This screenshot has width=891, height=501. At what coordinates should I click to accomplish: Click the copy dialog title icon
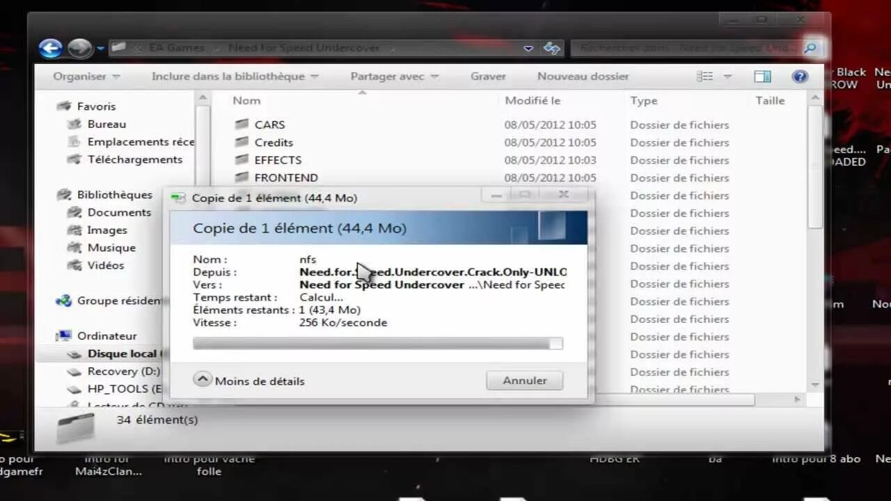click(178, 198)
